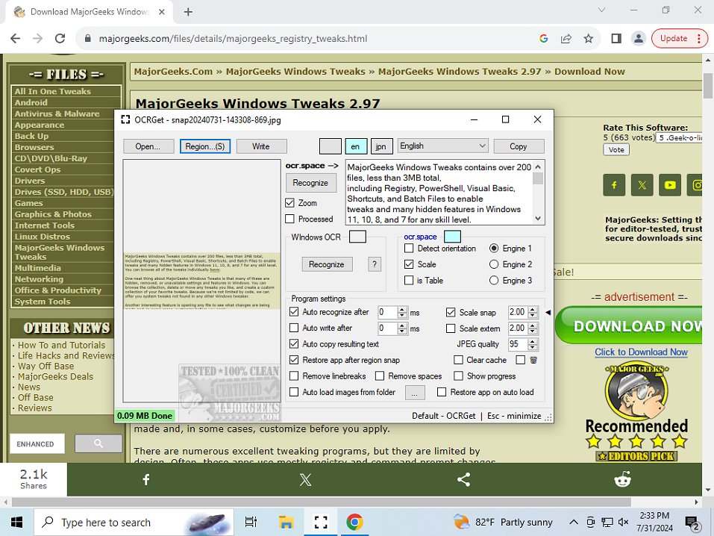
Task: Collapse settings with the black side arrow
Action: pyautogui.click(x=548, y=313)
